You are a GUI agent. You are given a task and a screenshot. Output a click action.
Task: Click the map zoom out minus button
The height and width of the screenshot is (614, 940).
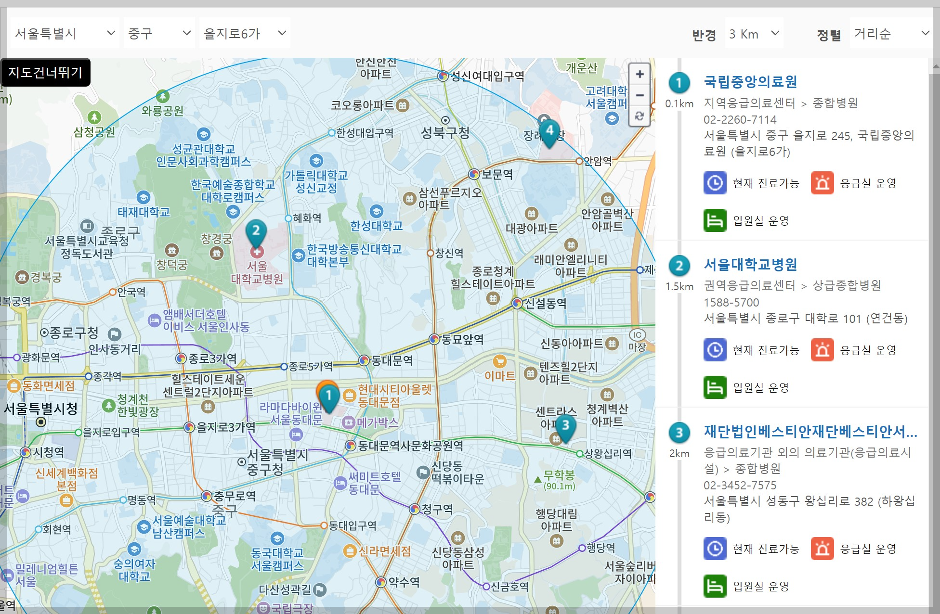pyautogui.click(x=640, y=95)
